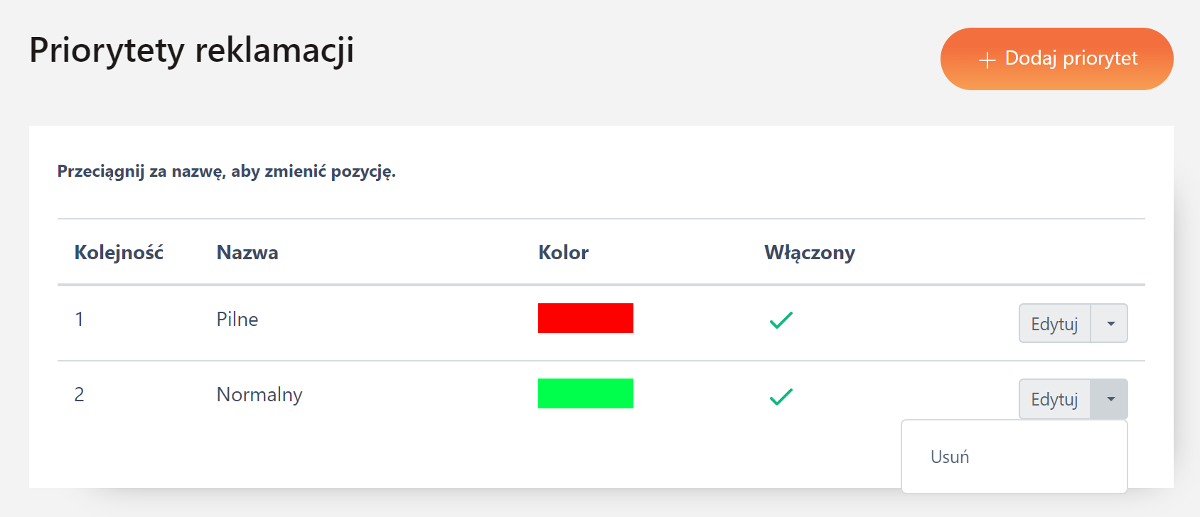Click order number 2 in the Normalny row

[80, 395]
